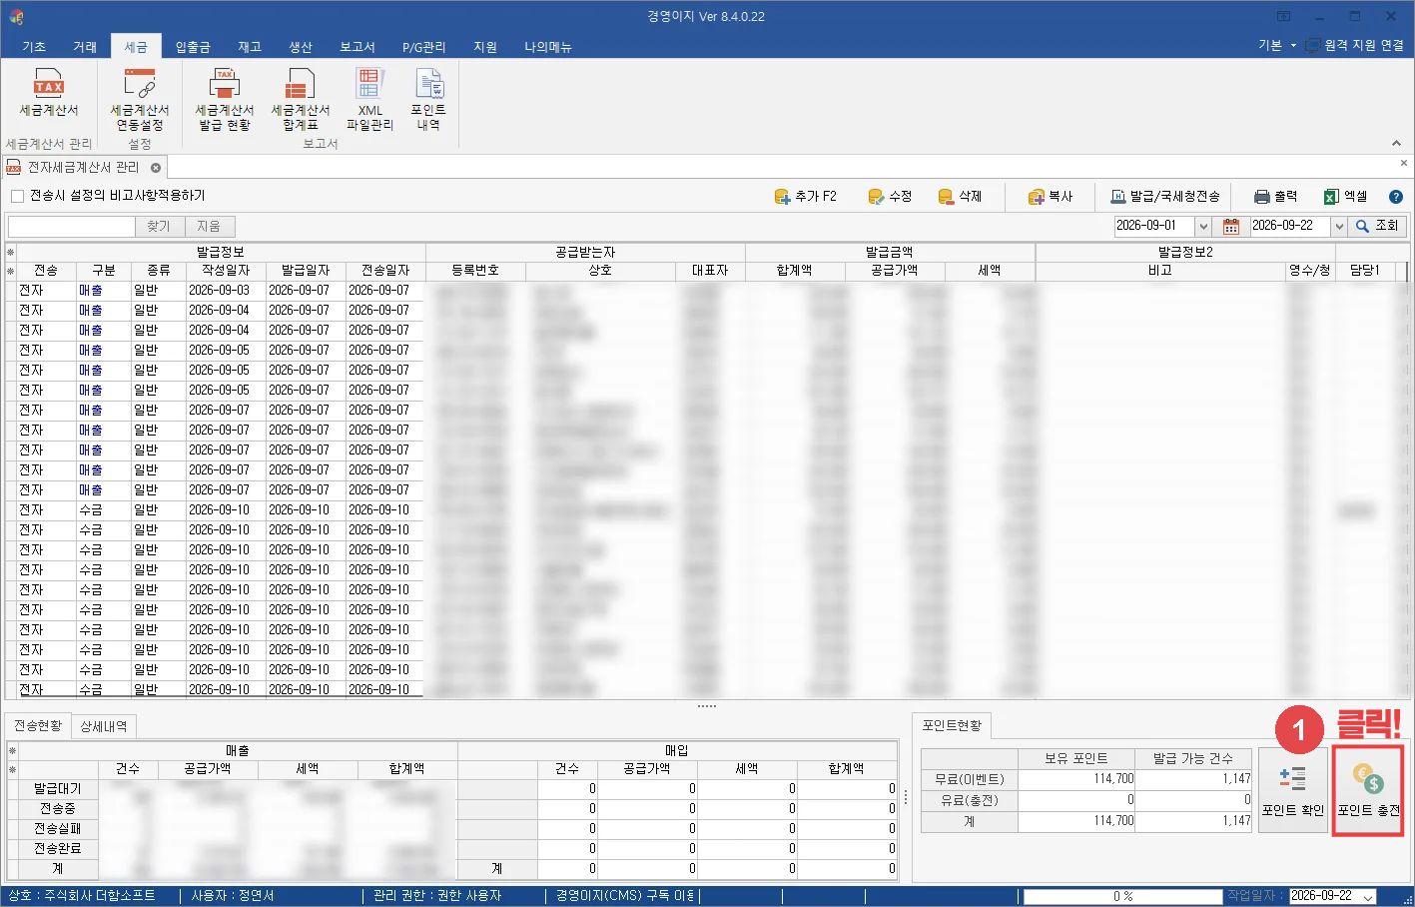Open 세금계산서 발급 현황 report
The width and height of the screenshot is (1415, 907).
[225, 100]
